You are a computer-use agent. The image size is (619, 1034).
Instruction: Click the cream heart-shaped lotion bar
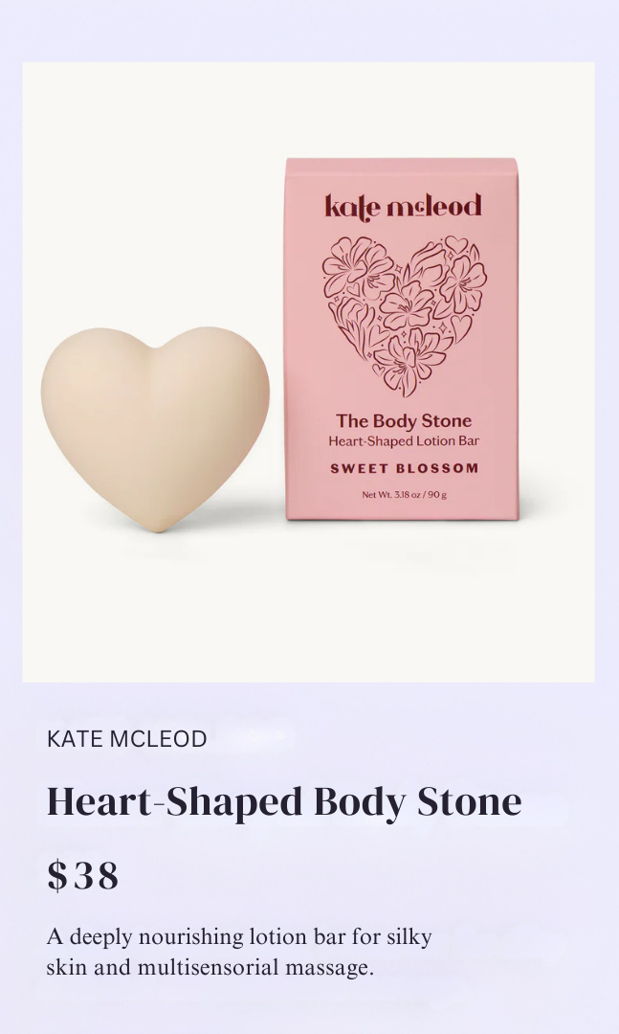pos(155,429)
